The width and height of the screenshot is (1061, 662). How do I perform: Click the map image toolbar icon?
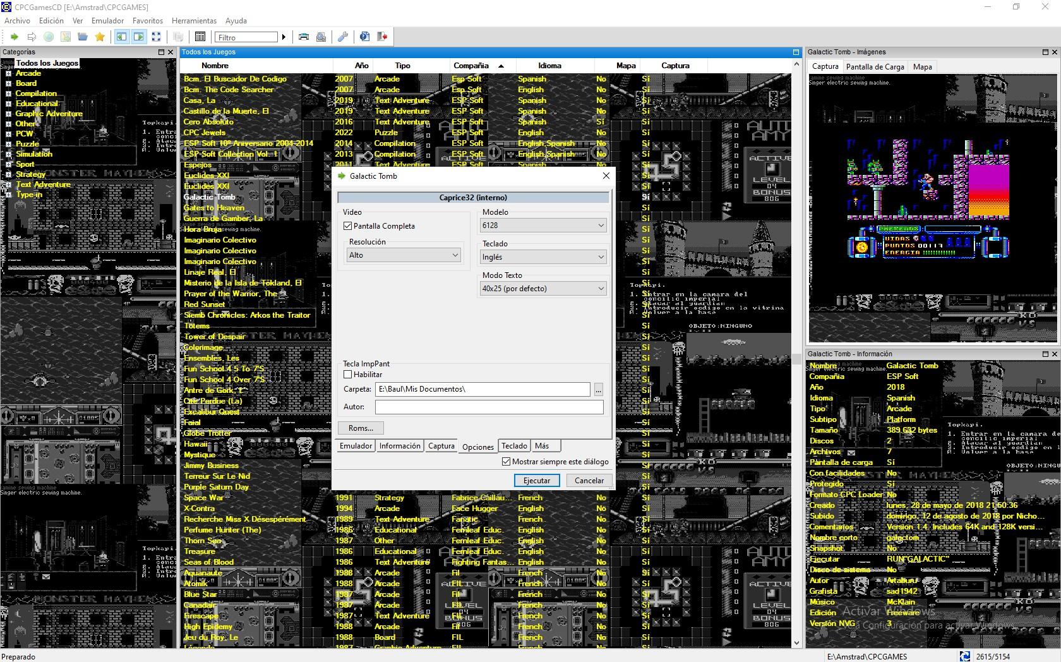tap(66, 37)
